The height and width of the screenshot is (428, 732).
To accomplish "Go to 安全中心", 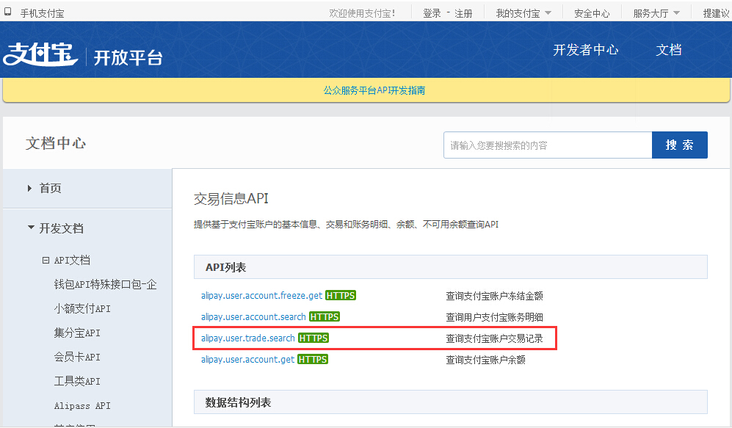I will click(592, 13).
